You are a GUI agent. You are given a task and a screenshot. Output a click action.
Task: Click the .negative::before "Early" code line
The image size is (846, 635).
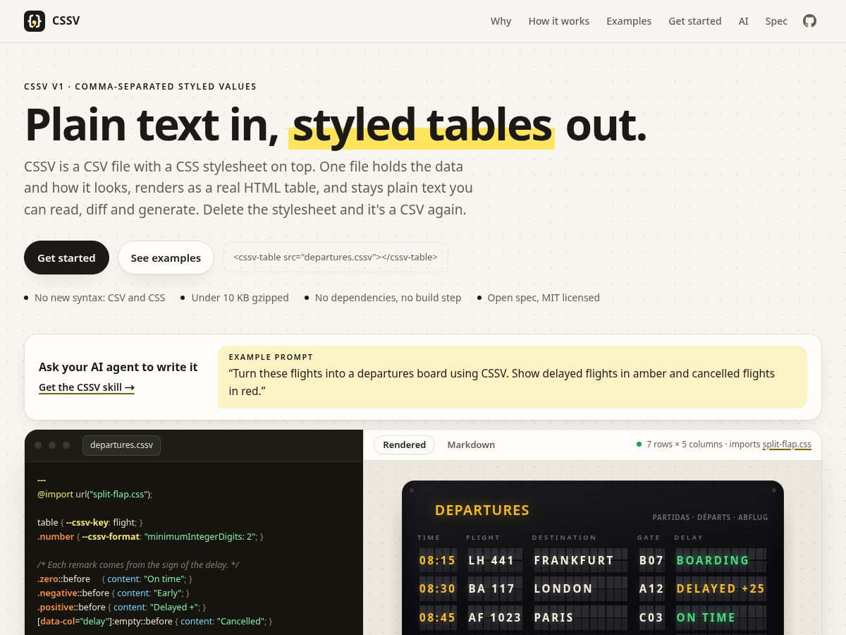(114, 593)
